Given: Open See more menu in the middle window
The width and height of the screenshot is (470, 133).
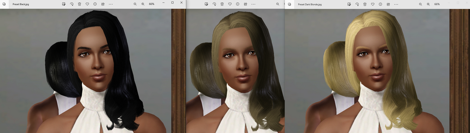Looking at the screenshot, I should pyautogui.click(x=253, y=4).
